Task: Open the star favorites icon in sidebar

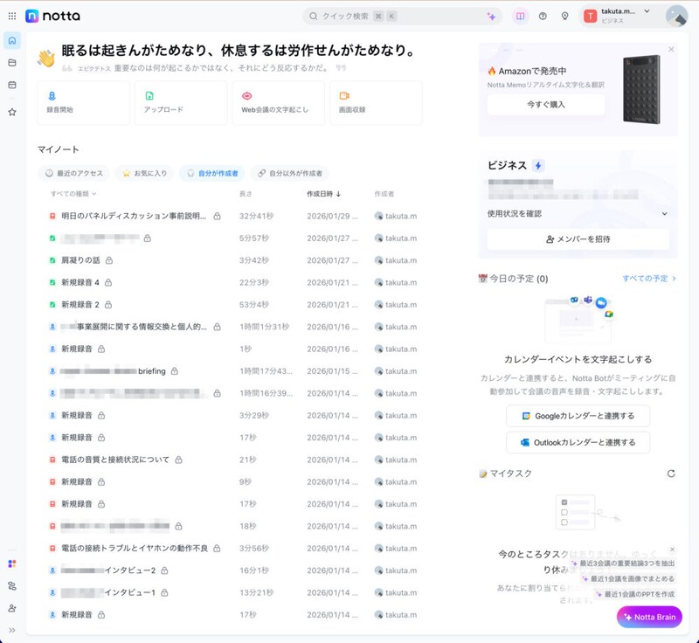Action: 12,112
